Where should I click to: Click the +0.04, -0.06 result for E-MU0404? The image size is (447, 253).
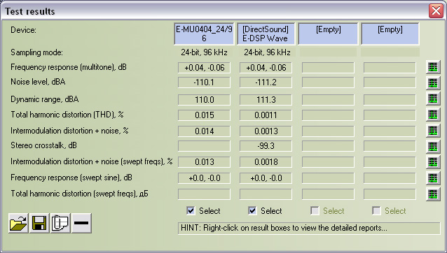pyautogui.click(x=204, y=68)
